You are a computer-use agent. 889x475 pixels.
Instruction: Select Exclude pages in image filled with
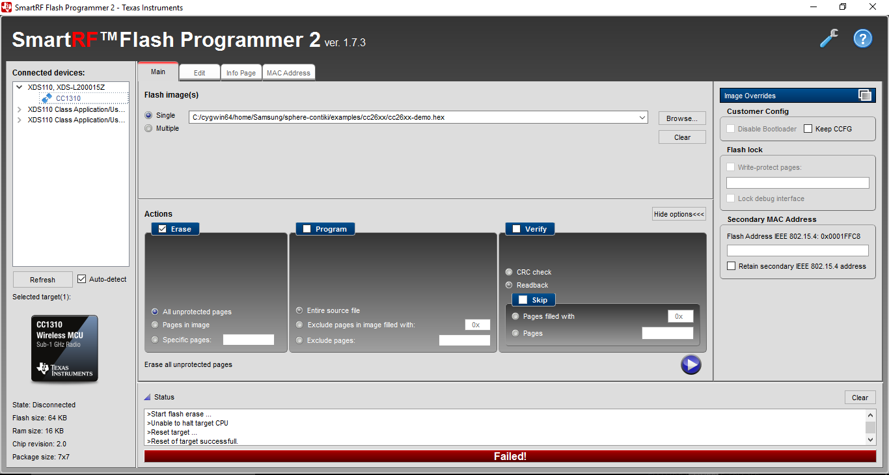tap(299, 325)
